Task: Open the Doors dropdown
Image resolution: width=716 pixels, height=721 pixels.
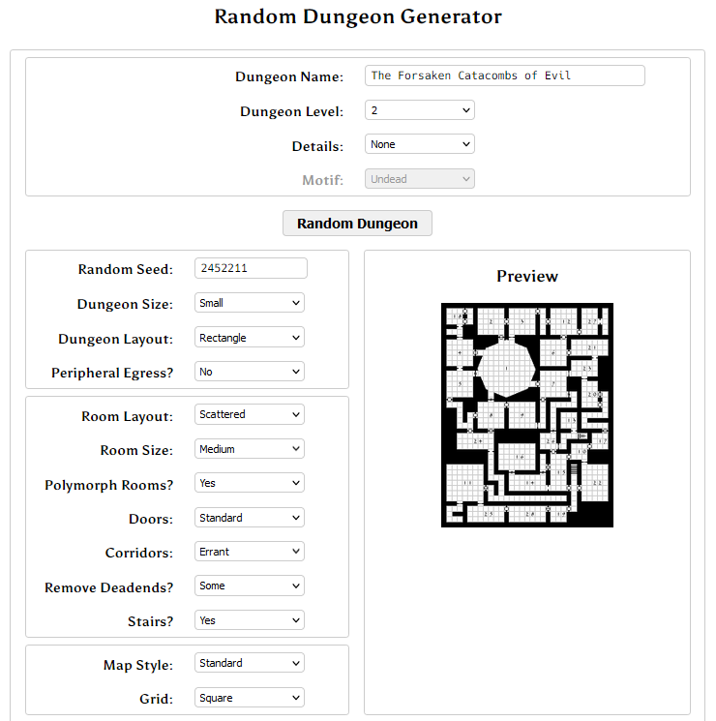Action: [250, 518]
